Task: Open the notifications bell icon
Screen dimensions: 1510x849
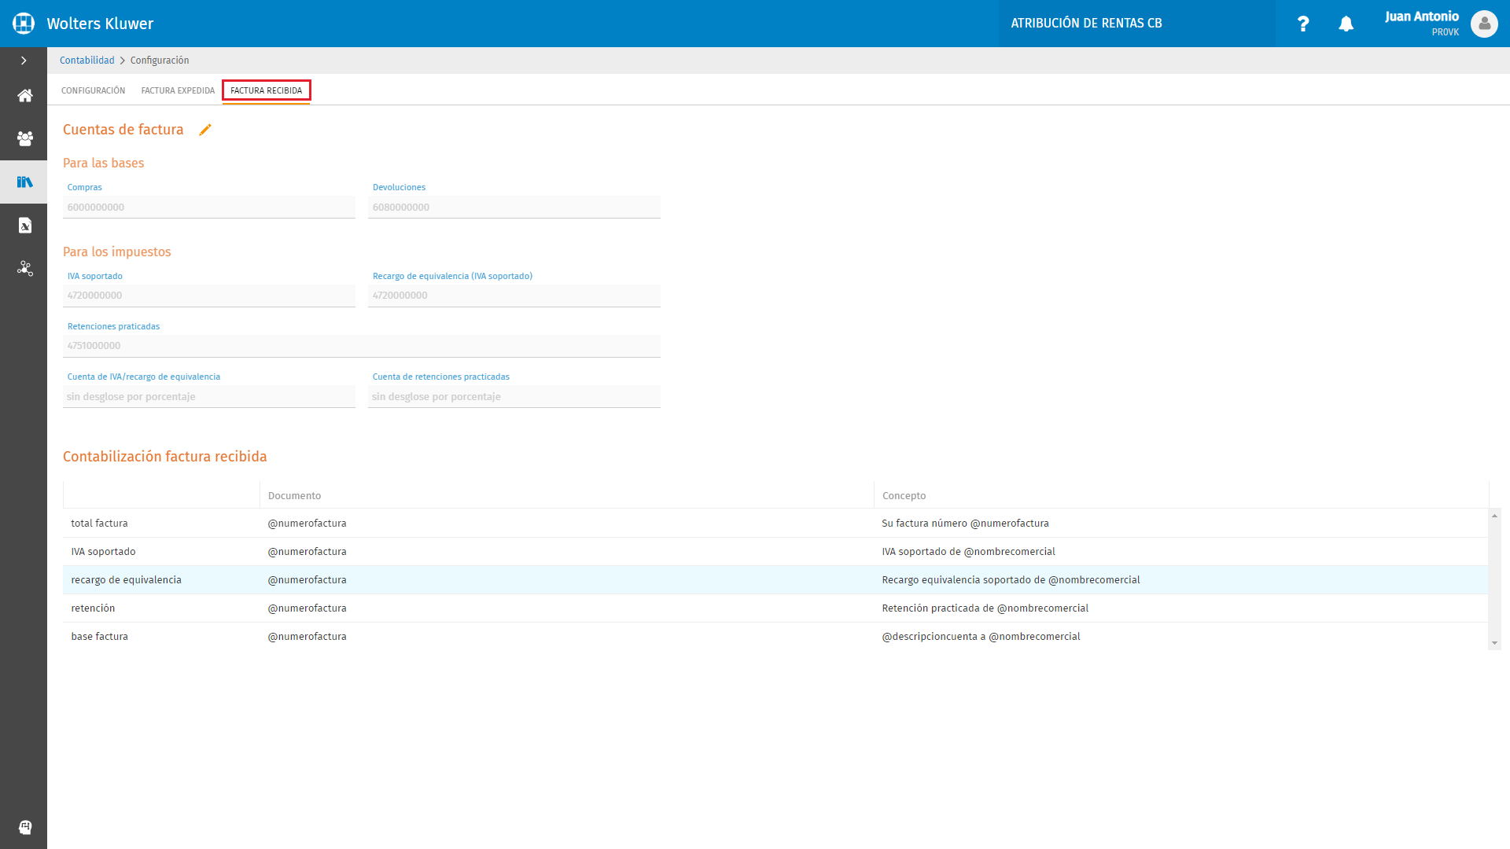Action: (1346, 24)
